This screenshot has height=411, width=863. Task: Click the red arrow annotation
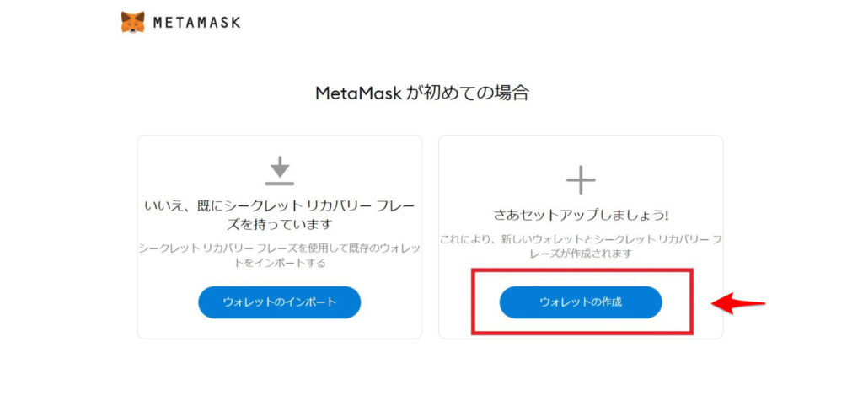(x=738, y=303)
